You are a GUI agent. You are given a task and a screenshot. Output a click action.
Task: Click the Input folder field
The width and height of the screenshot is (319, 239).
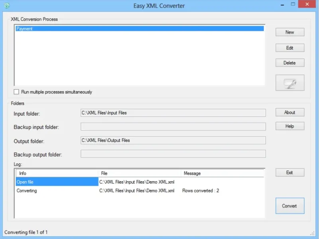tap(173, 113)
